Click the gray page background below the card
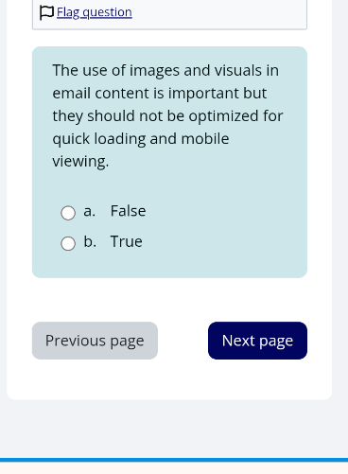The image size is (348, 474). (174, 429)
